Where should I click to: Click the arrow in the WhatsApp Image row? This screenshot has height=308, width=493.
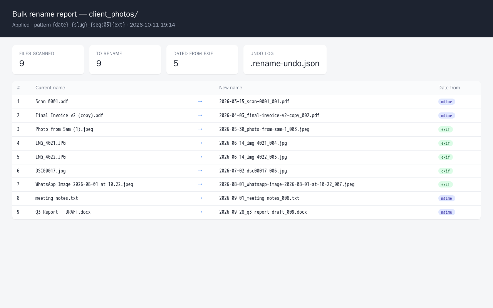[200, 184]
